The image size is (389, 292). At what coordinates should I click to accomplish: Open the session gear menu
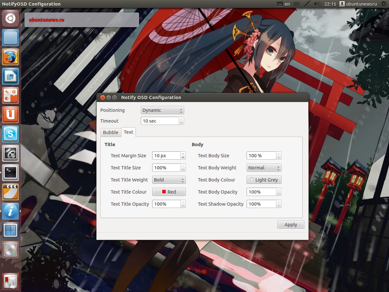tap(383, 4)
